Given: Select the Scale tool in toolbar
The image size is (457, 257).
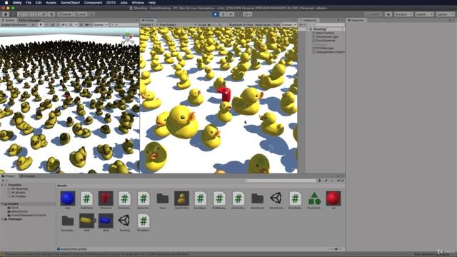Looking at the screenshot, I should pyautogui.click(x=29, y=14).
